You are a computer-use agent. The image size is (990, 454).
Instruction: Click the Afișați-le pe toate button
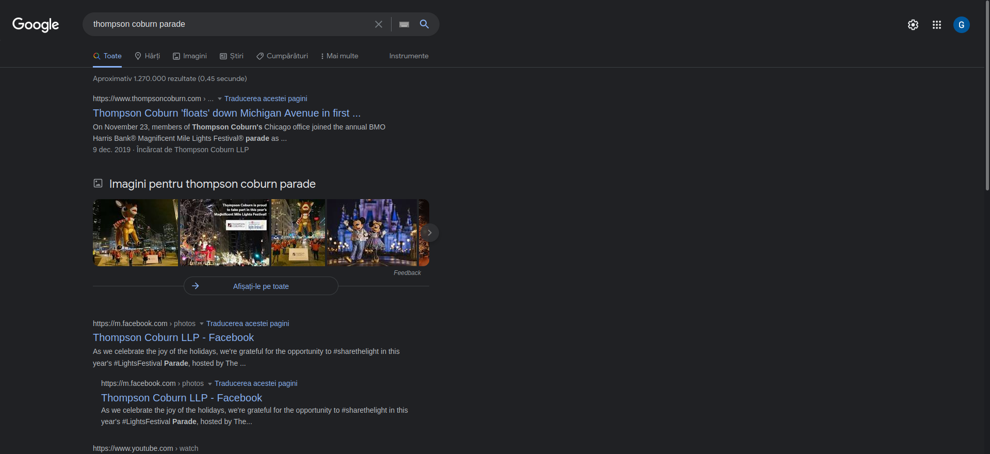point(261,286)
